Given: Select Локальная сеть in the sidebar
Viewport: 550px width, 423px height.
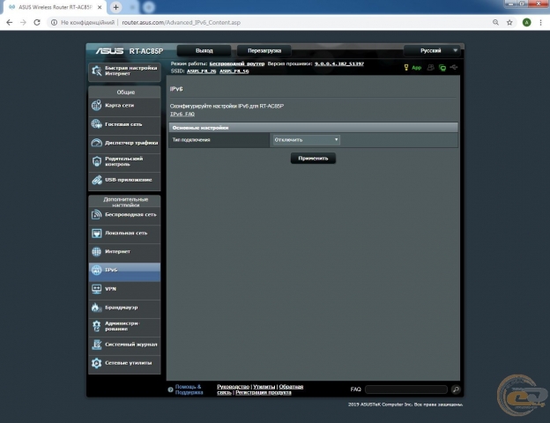Looking at the screenshot, I should point(123,233).
